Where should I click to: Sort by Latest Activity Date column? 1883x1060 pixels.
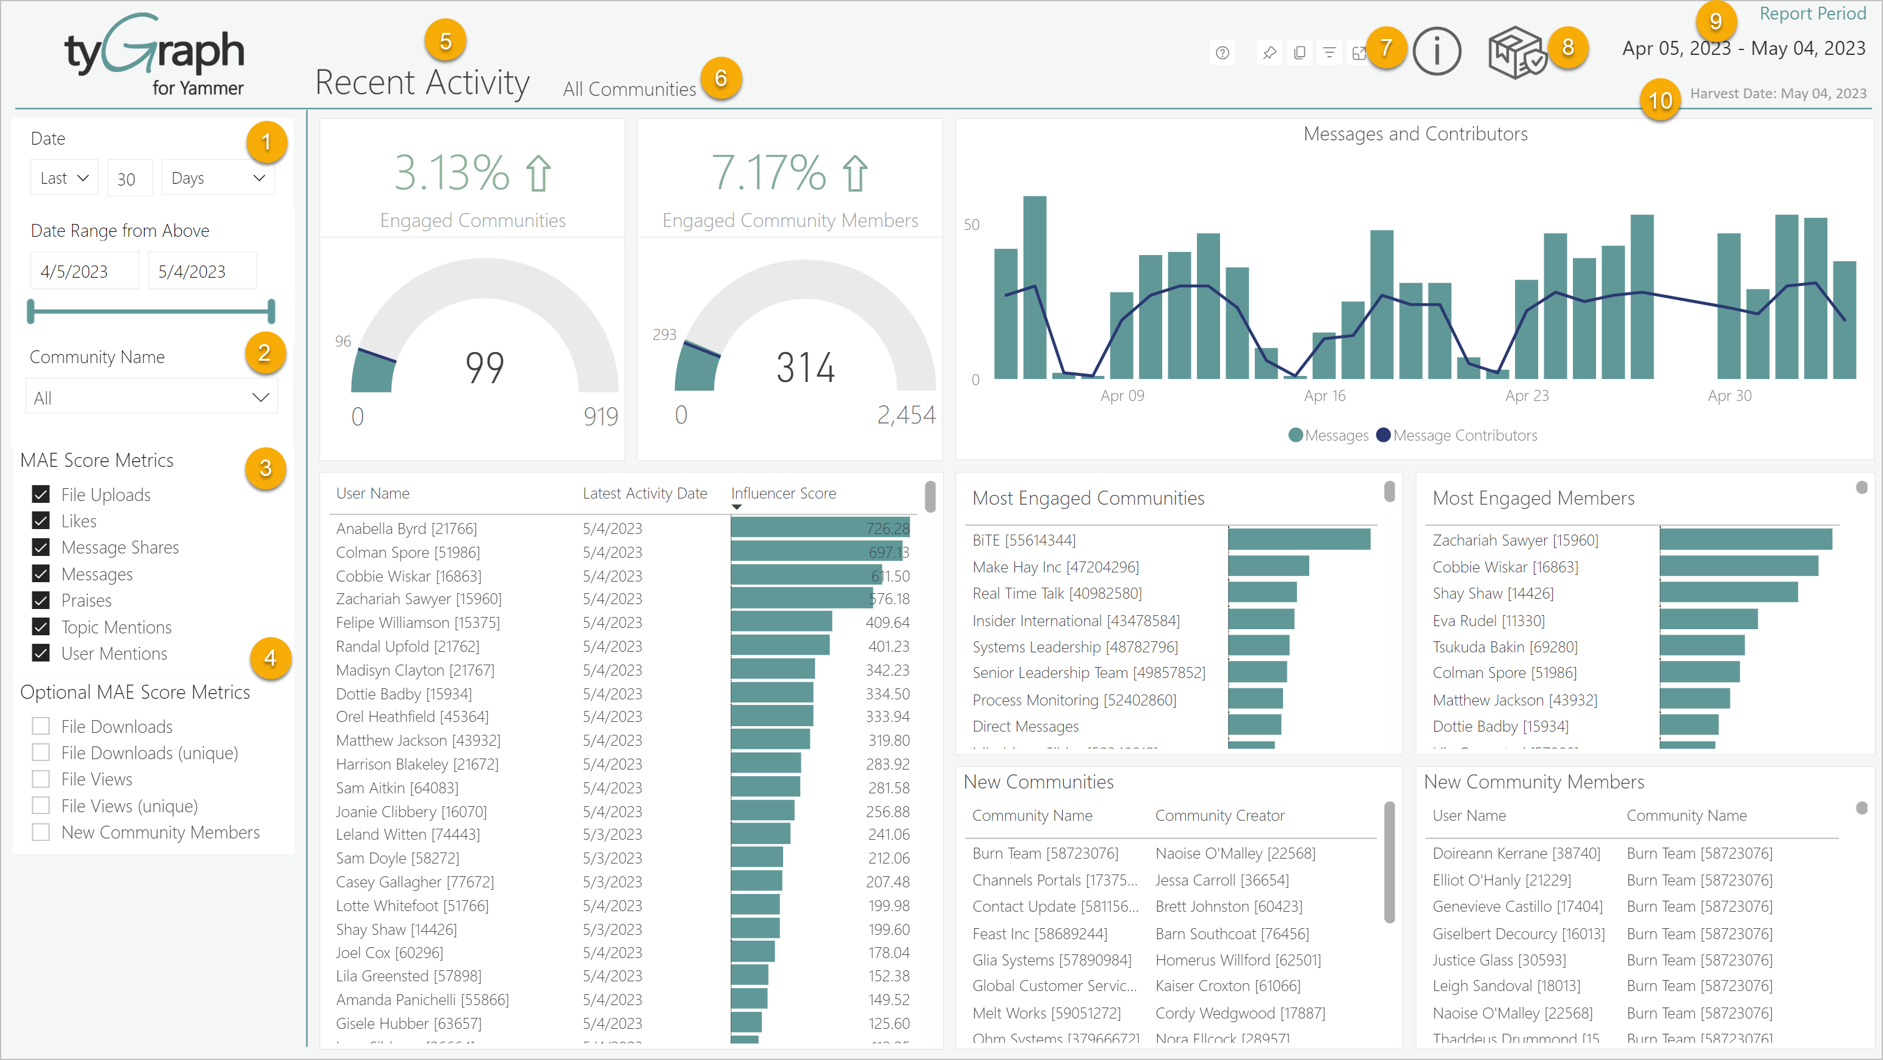[644, 494]
